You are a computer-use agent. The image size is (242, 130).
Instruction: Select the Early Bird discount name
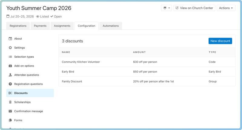[x=68, y=72]
